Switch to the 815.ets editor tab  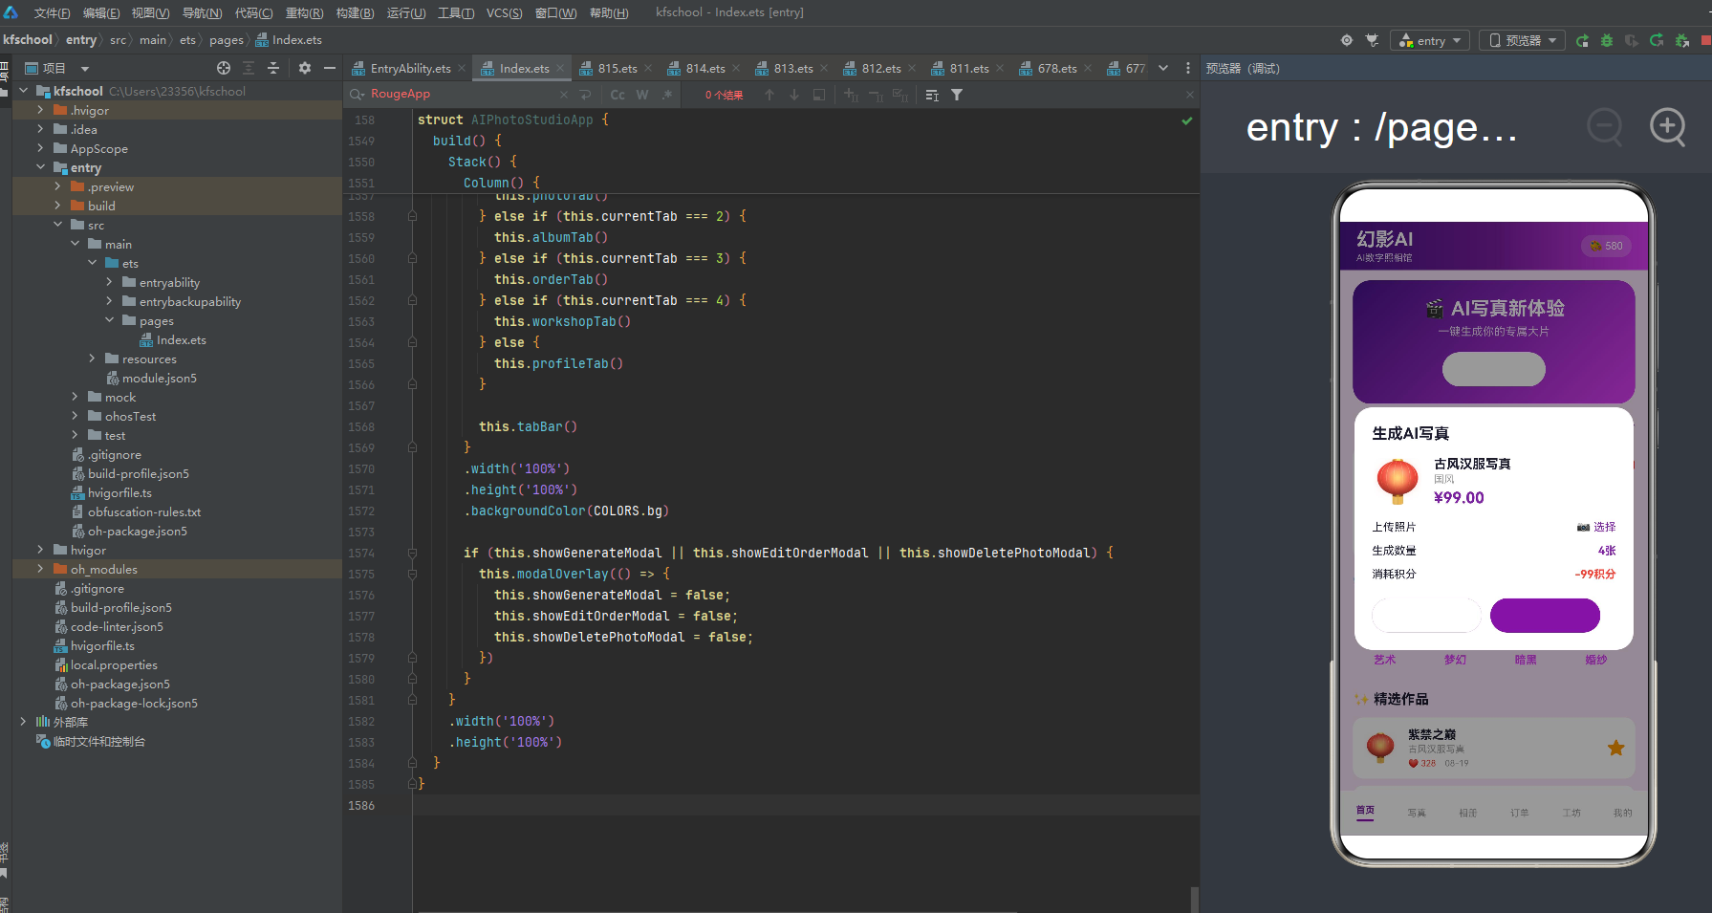617,68
